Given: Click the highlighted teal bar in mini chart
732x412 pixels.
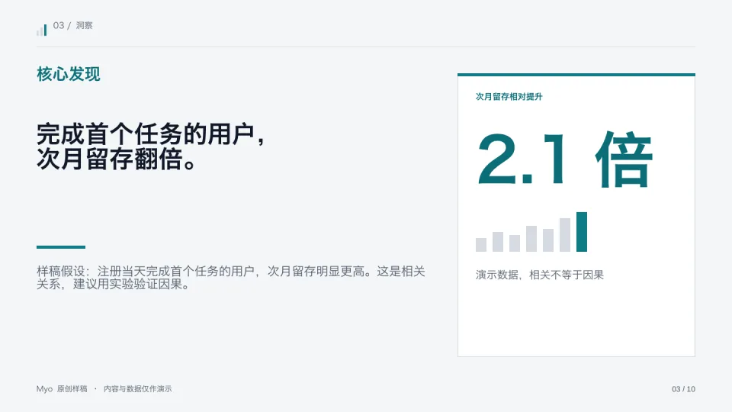Looking at the screenshot, I should pos(582,232).
